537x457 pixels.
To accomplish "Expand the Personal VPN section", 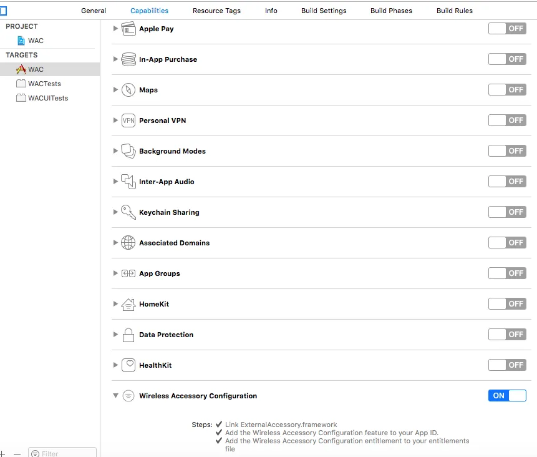I will 115,120.
